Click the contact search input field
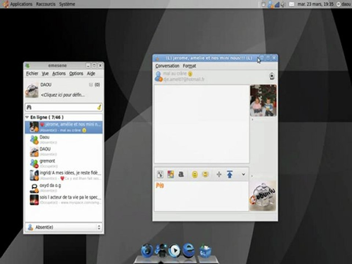 click(62, 107)
